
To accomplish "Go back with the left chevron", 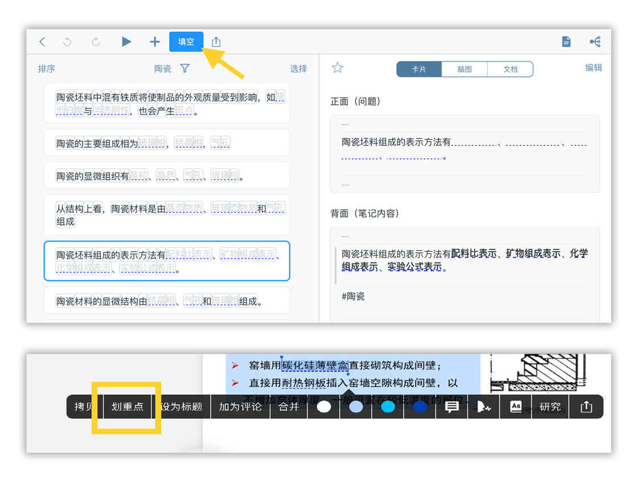I will click(42, 42).
